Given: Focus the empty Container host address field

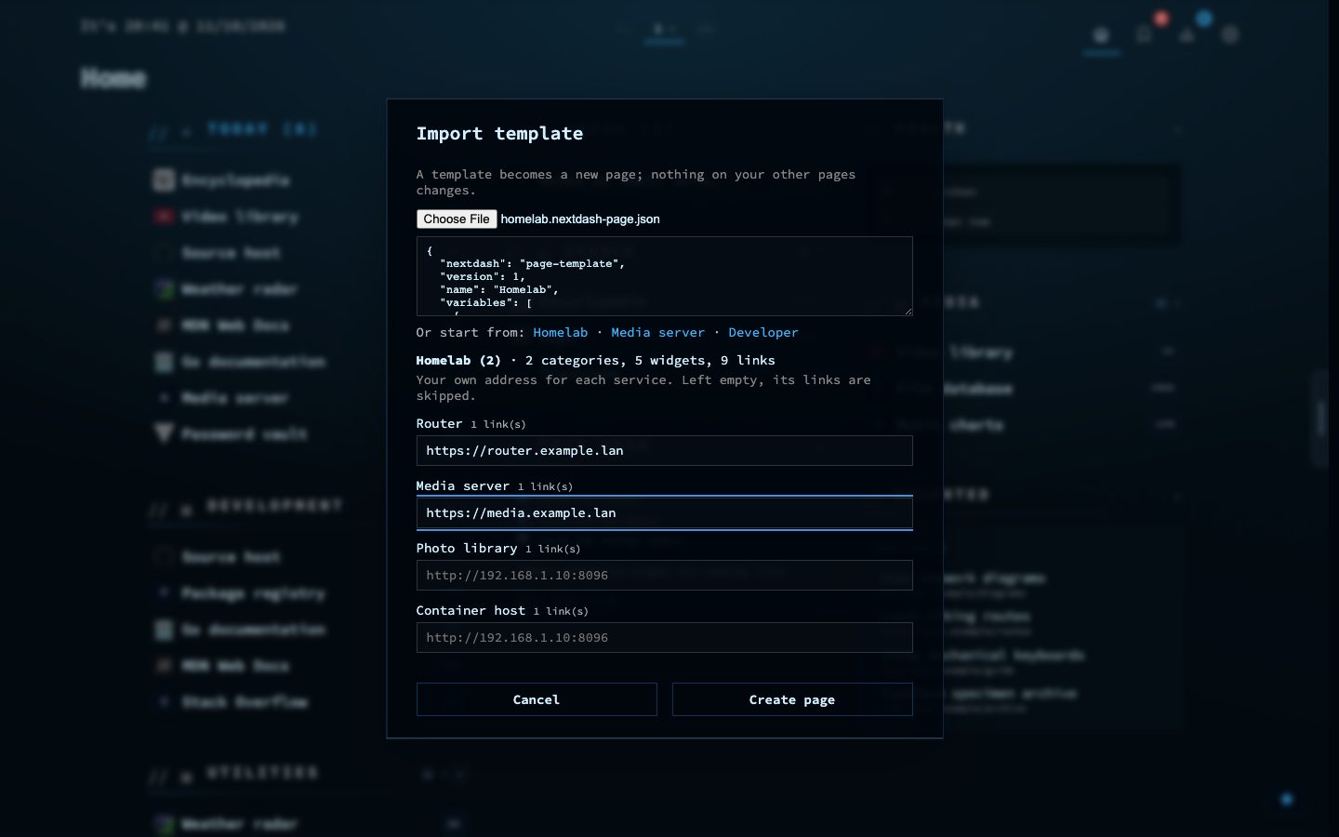Looking at the screenshot, I should [x=665, y=637].
